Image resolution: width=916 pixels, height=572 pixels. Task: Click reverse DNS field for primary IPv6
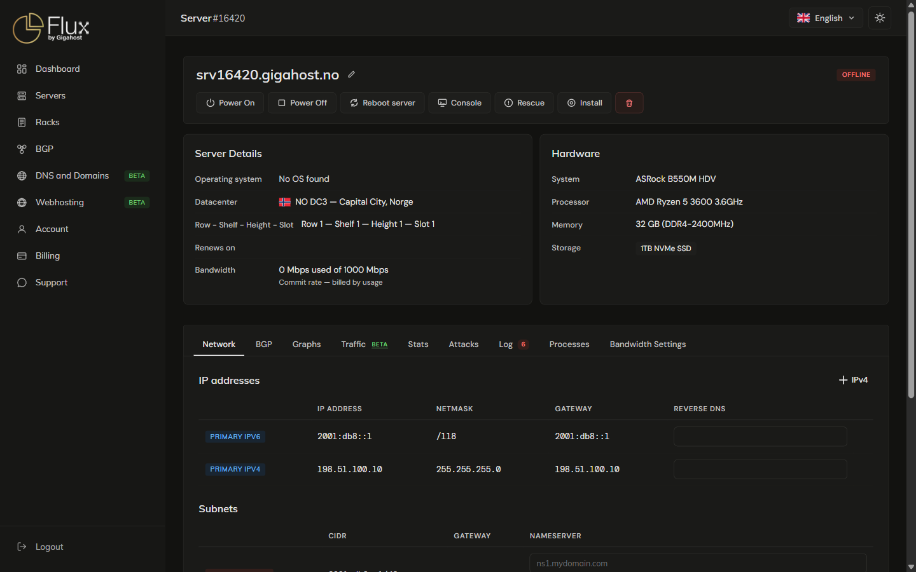(x=760, y=437)
